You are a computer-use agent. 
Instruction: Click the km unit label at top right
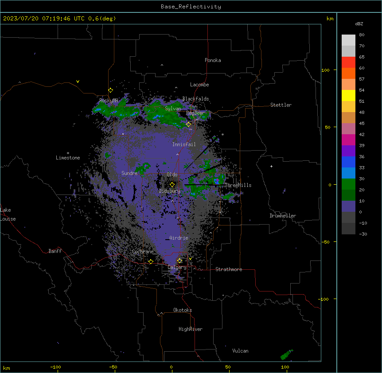pos(330,19)
